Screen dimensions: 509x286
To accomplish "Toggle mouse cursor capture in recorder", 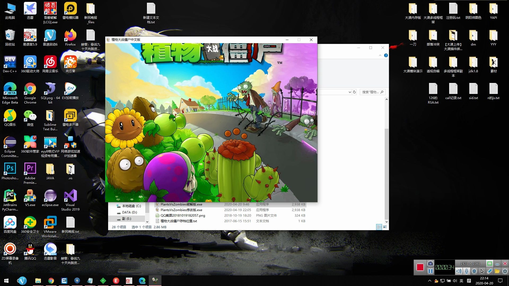I will click(x=482, y=271).
